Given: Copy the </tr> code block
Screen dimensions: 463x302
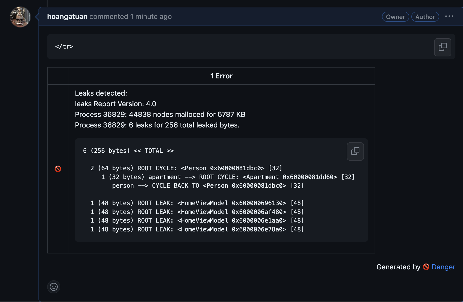Looking at the screenshot, I should [x=442, y=47].
